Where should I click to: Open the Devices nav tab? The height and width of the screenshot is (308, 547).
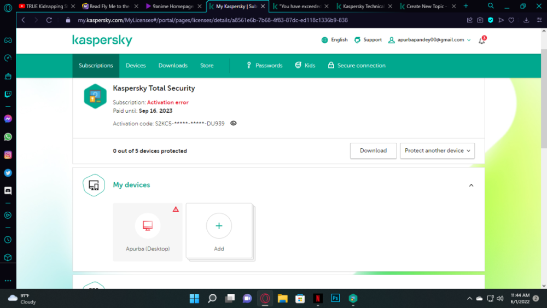(x=136, y=66)
